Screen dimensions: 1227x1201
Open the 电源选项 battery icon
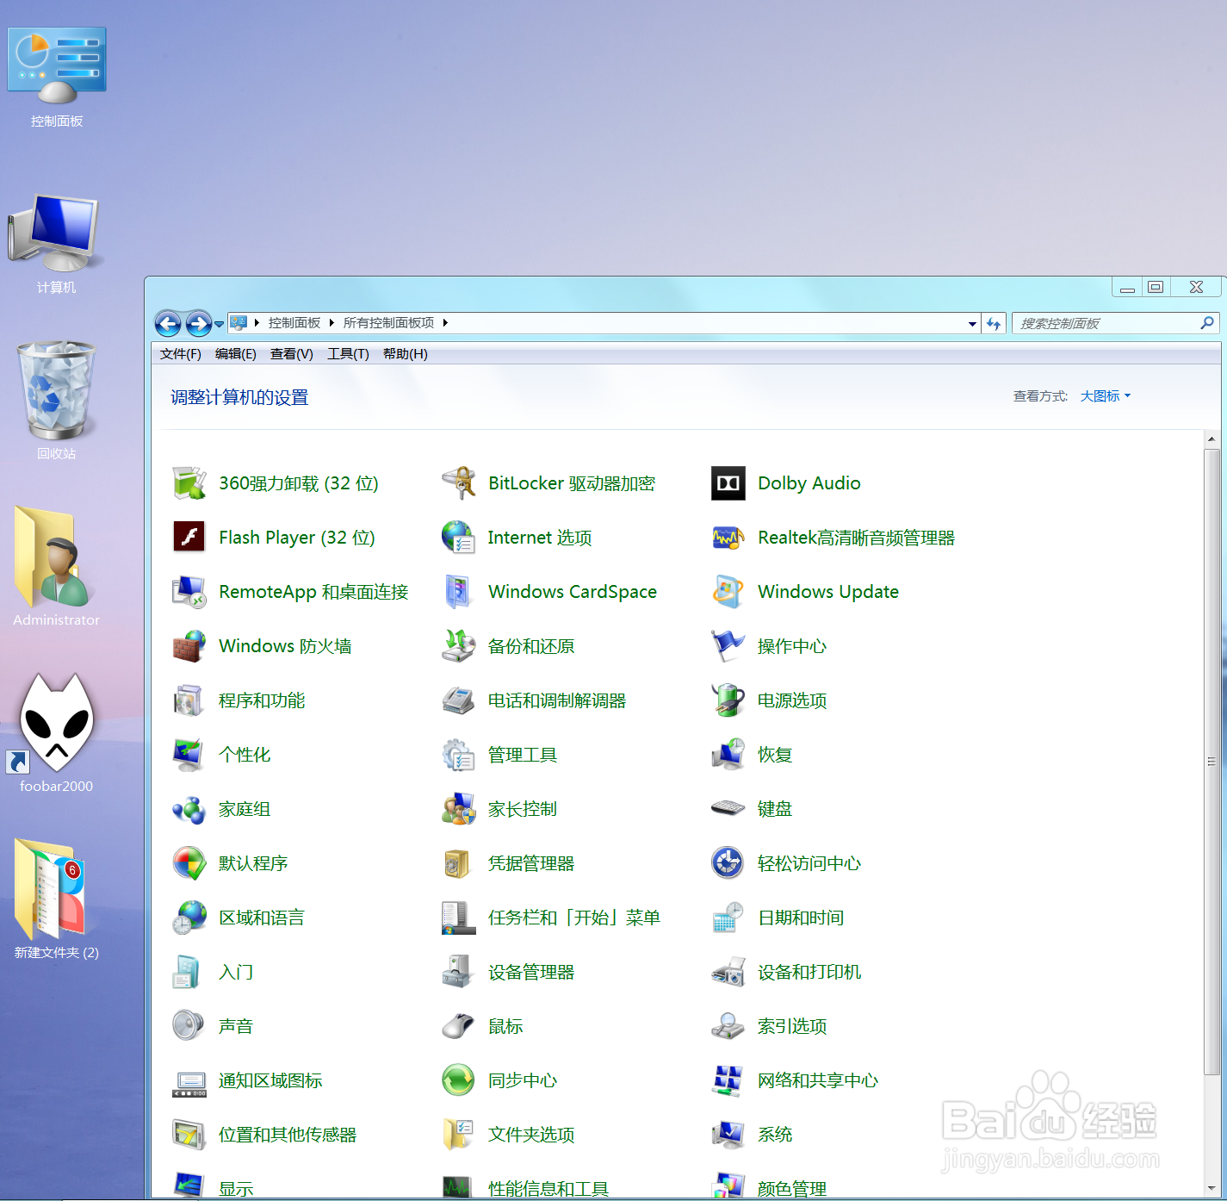(x=728, y=700)
